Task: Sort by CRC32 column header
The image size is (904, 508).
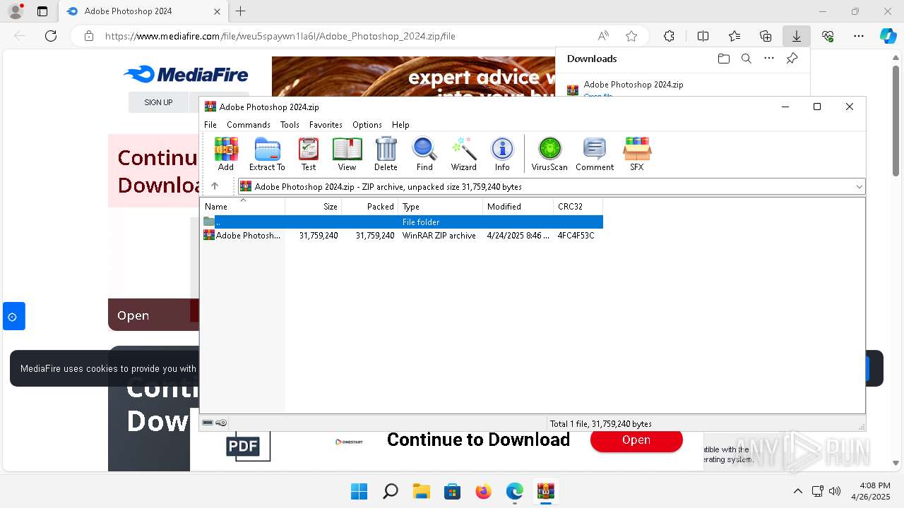Action: pyautogui.click(x=578, y=207)
